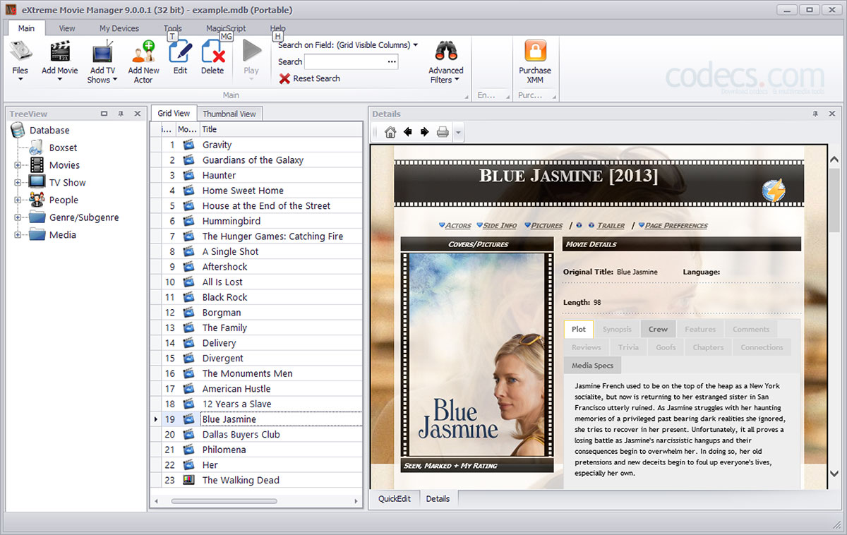847x535 pixels.
Task: Go forward with right arrow in Details
Action: 425,132
